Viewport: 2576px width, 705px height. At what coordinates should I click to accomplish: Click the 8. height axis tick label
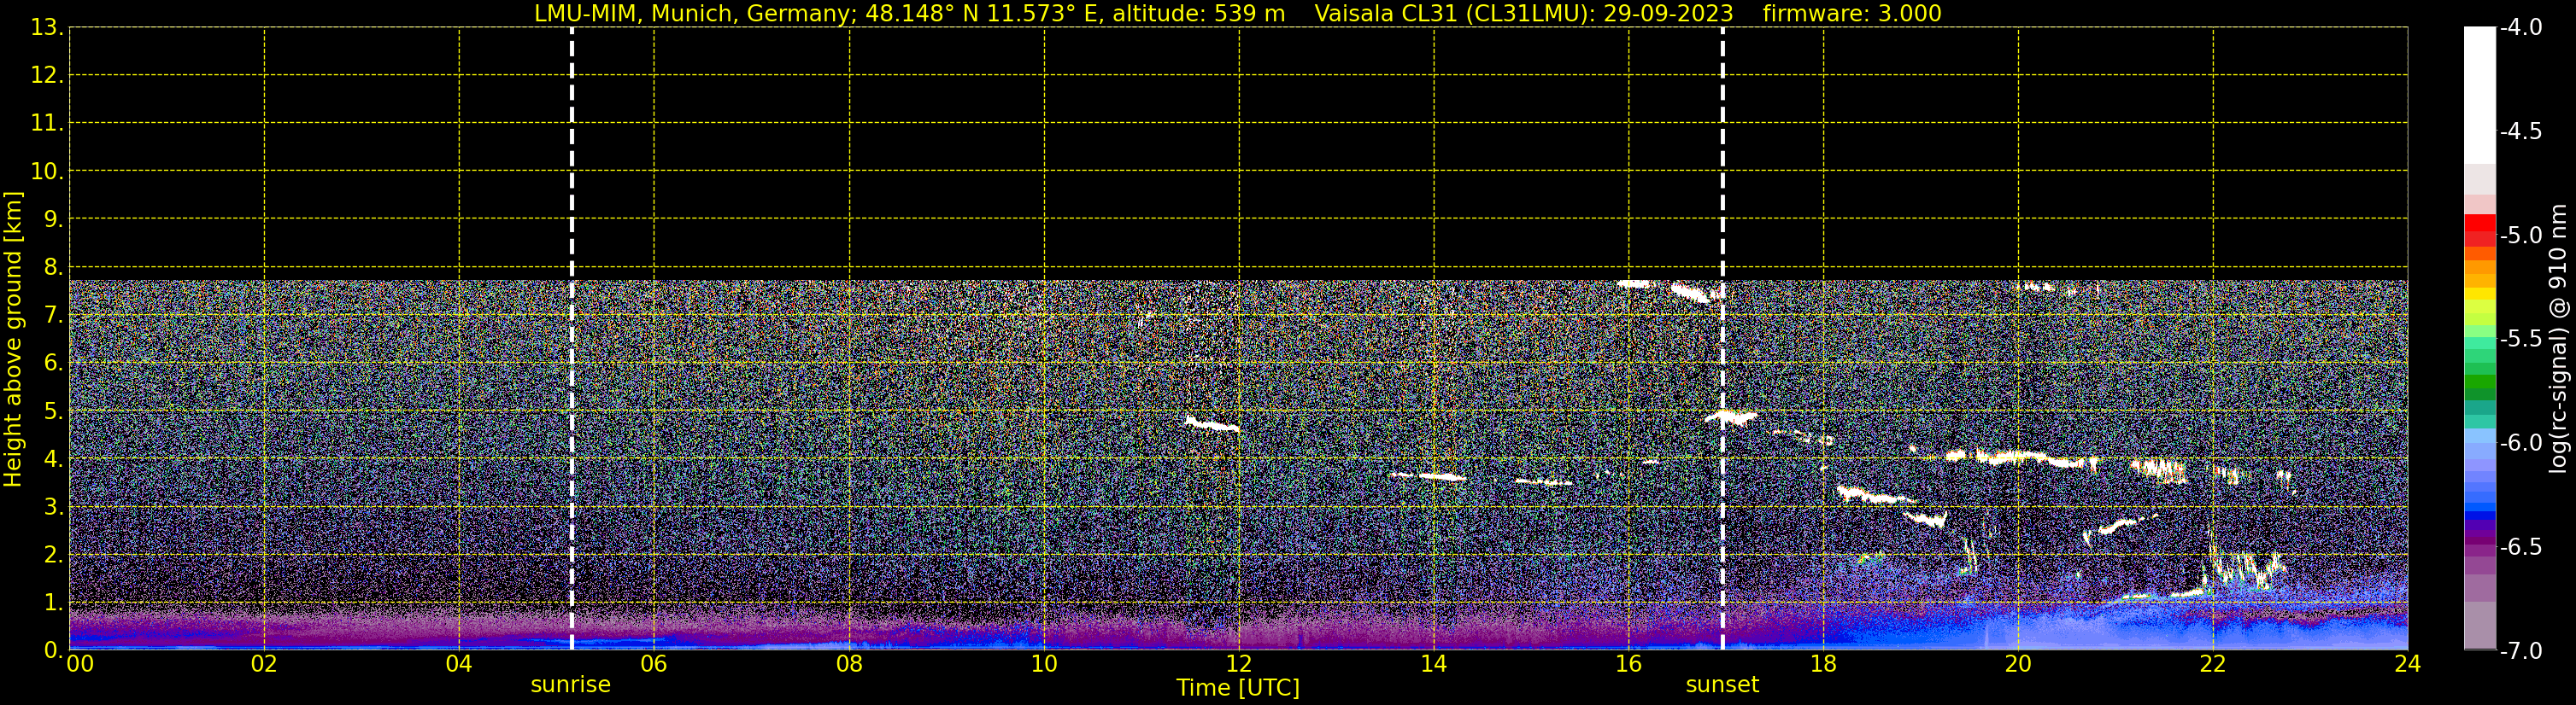(x=53, y=266)
